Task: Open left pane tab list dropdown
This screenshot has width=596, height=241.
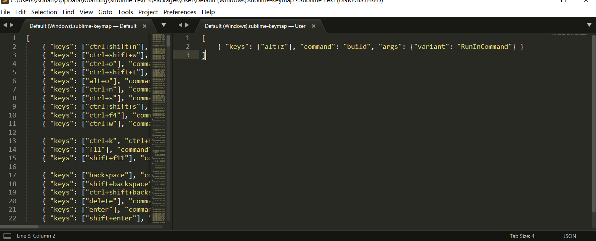Action: pos(163,25)
